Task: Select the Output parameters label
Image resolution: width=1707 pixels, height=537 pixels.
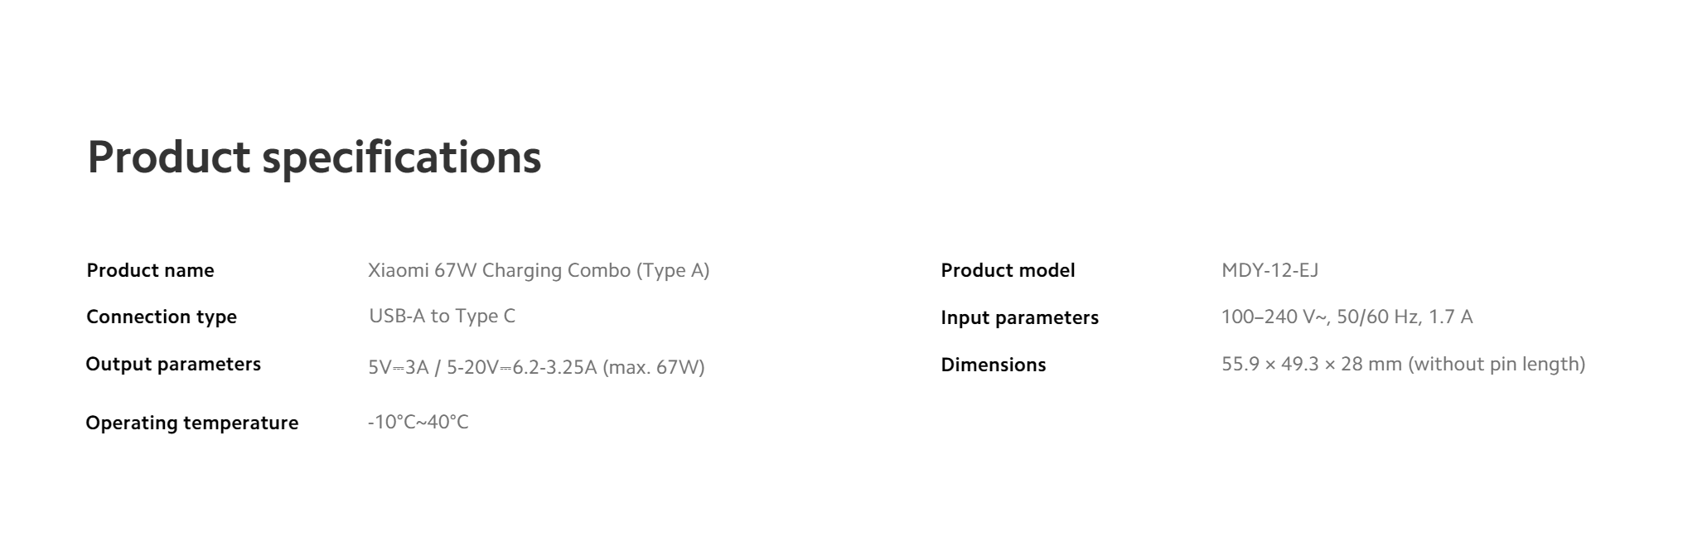Action: [x=173, y=364]
